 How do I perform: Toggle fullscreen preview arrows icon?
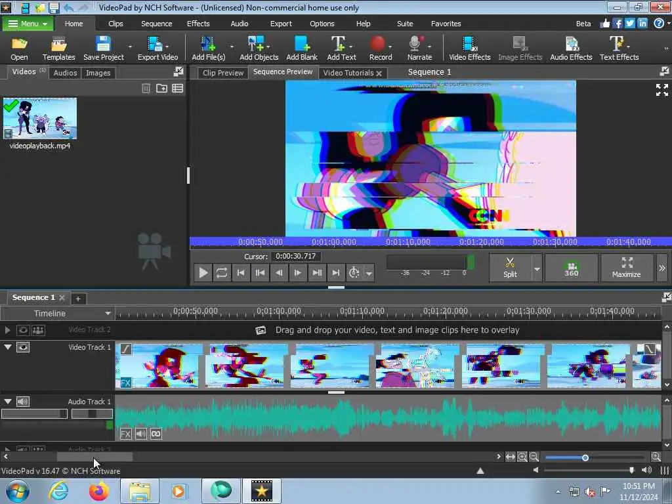pos(661,90)
